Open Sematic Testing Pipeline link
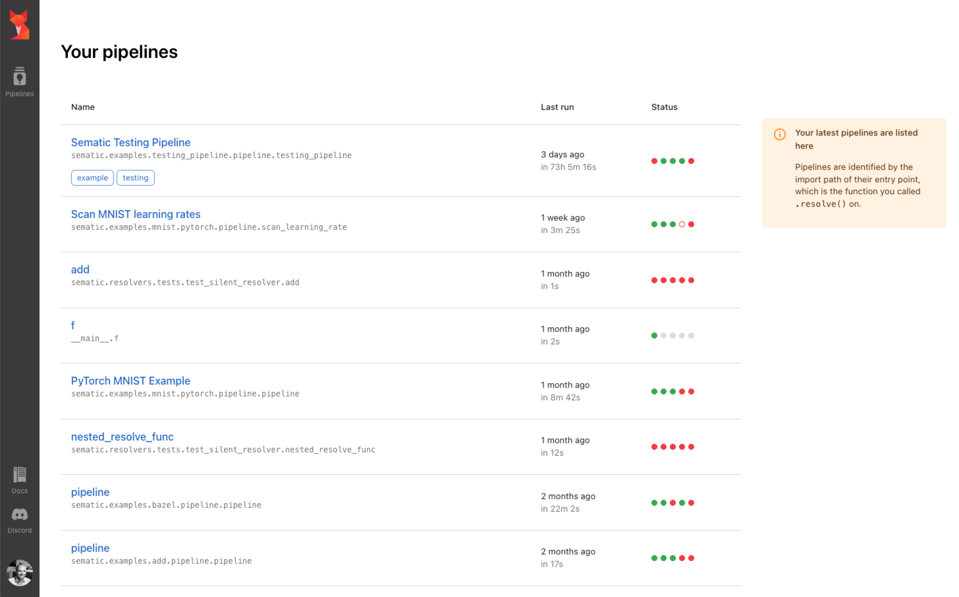This screenshot has width=959, height=597. point(131,142)
